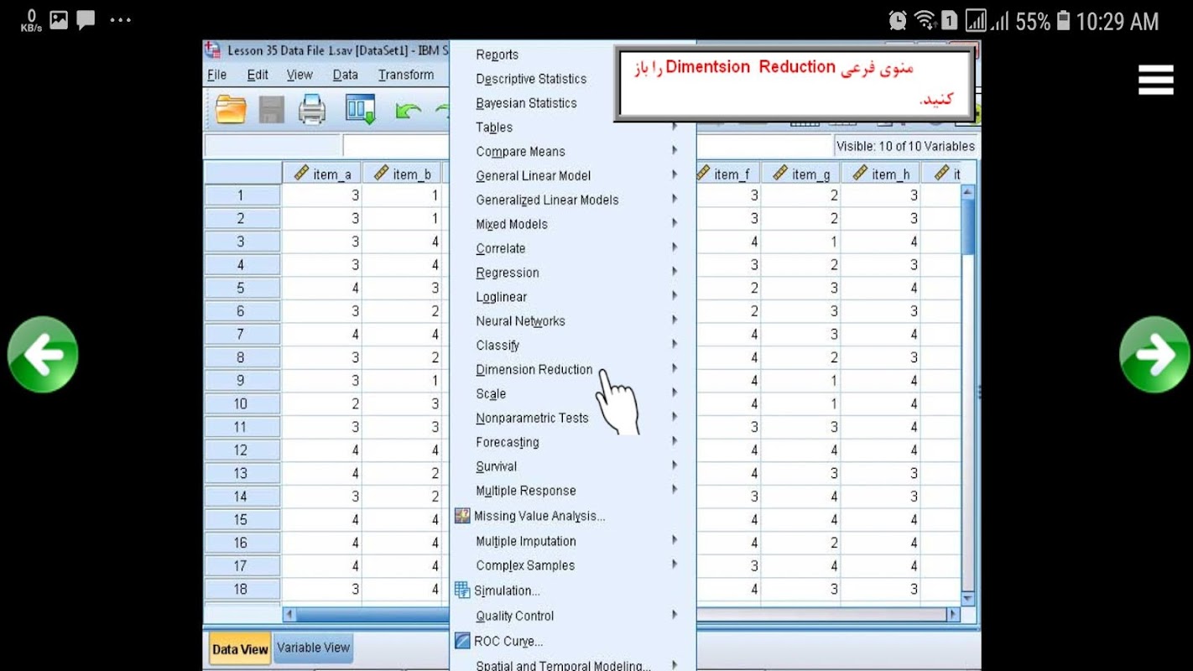Screen dimensions: 1193x671
Task: Click the Open data document folder icon
Action: (231, 110)
